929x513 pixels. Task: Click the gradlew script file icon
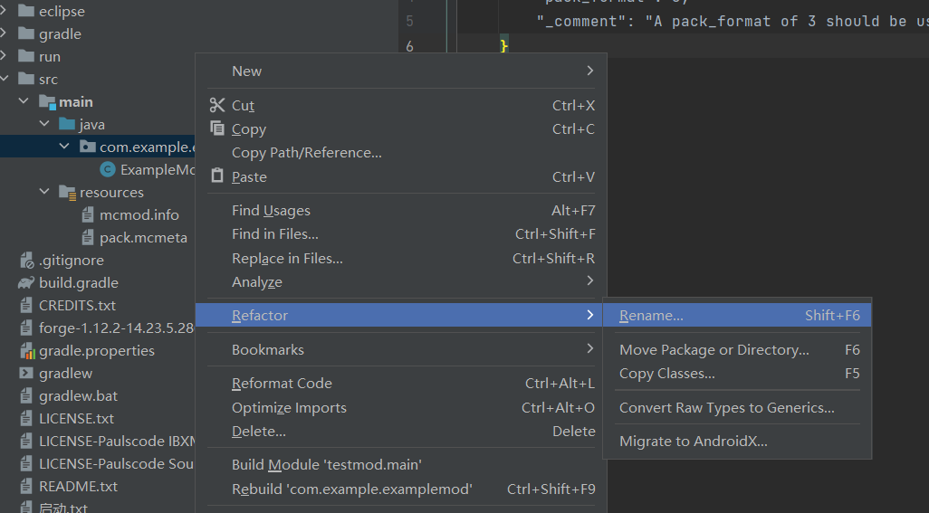point(26,373)
